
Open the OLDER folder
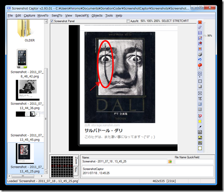(26, 31)
